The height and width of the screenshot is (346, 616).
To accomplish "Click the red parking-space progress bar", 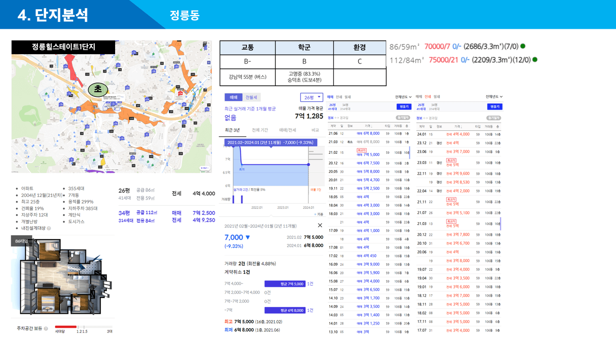I will (x=66, y=327).
